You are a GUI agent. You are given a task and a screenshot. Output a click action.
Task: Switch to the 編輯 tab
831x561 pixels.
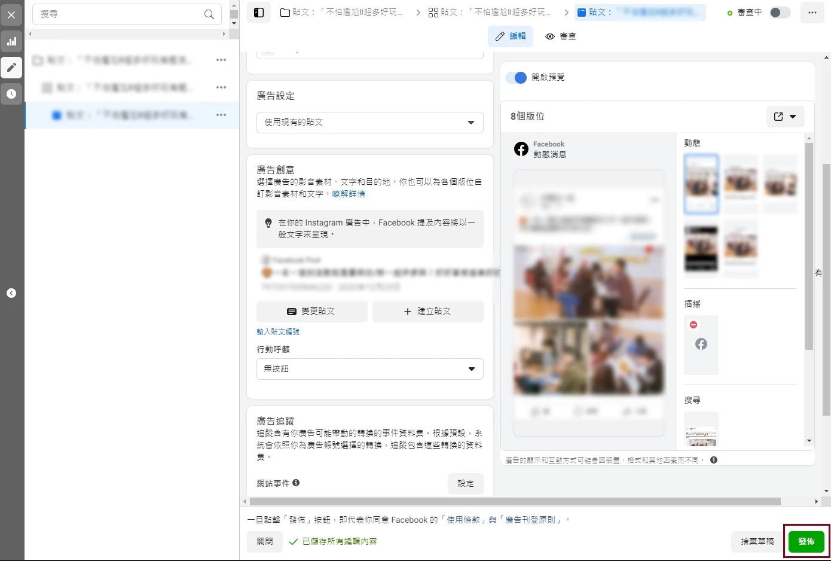tap(511, 36)
